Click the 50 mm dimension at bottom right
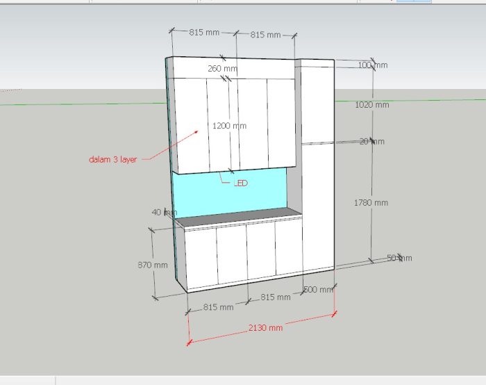 [x=399, y=258]
